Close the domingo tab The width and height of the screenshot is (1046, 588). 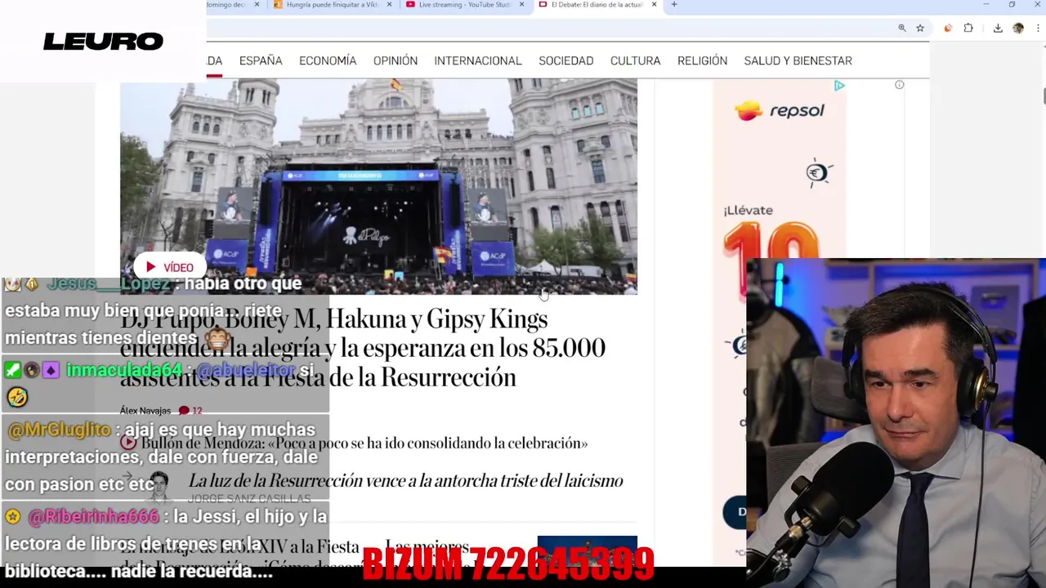(257, 5)
